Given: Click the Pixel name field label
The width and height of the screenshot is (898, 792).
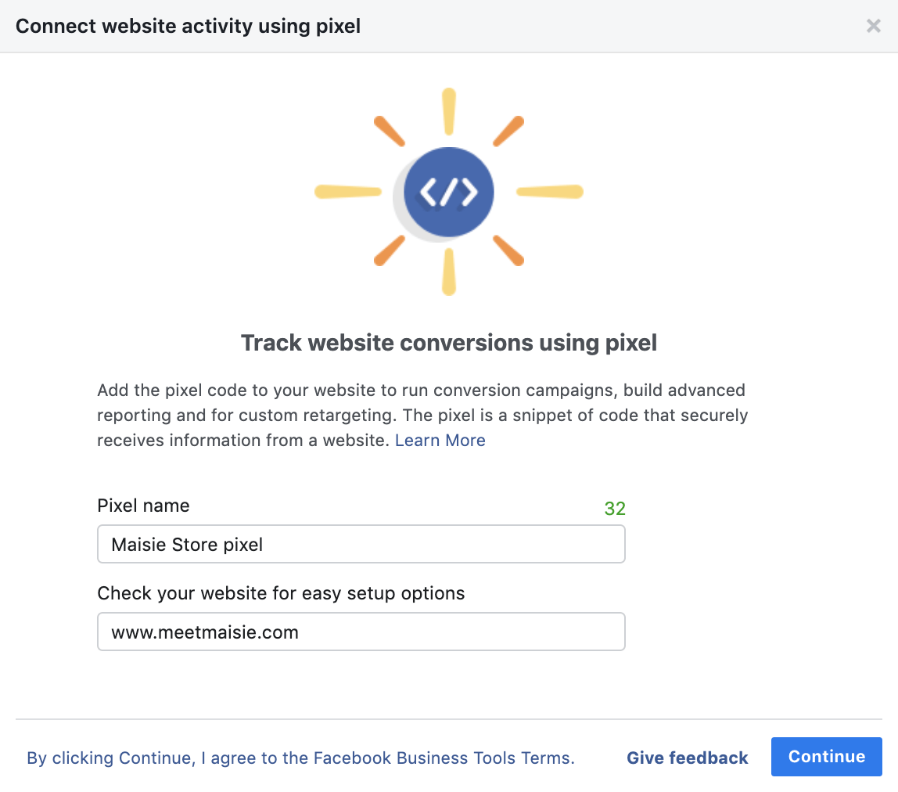Looking at the screenshot, I should point(143,506).
